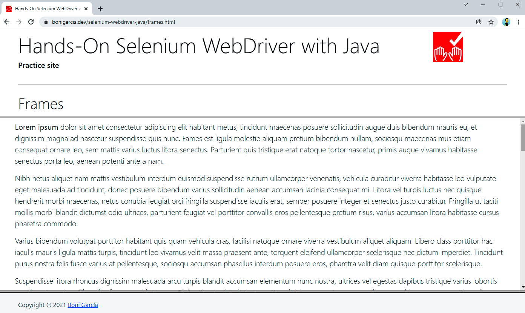Maximize the Chrome window
This screenshot has height=313, width=525.
(500, 5)
